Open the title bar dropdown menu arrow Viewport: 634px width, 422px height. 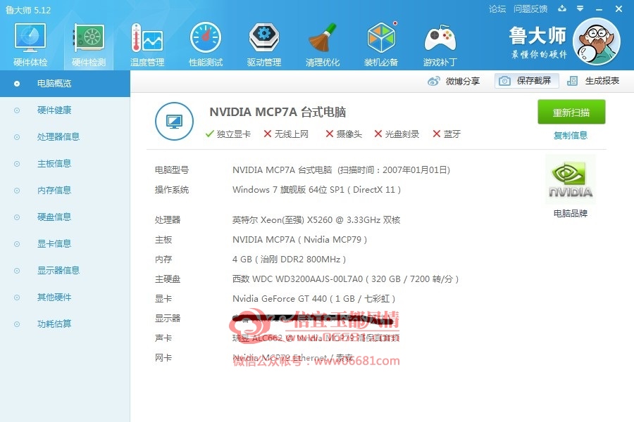click(580, 8)
